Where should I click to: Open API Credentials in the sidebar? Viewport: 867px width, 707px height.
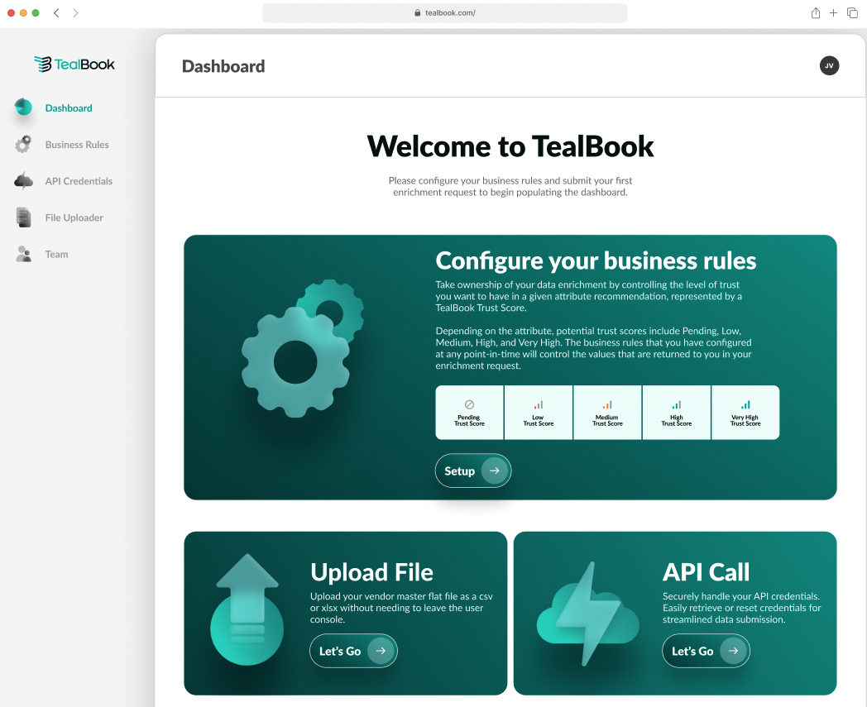coord(79,181)
